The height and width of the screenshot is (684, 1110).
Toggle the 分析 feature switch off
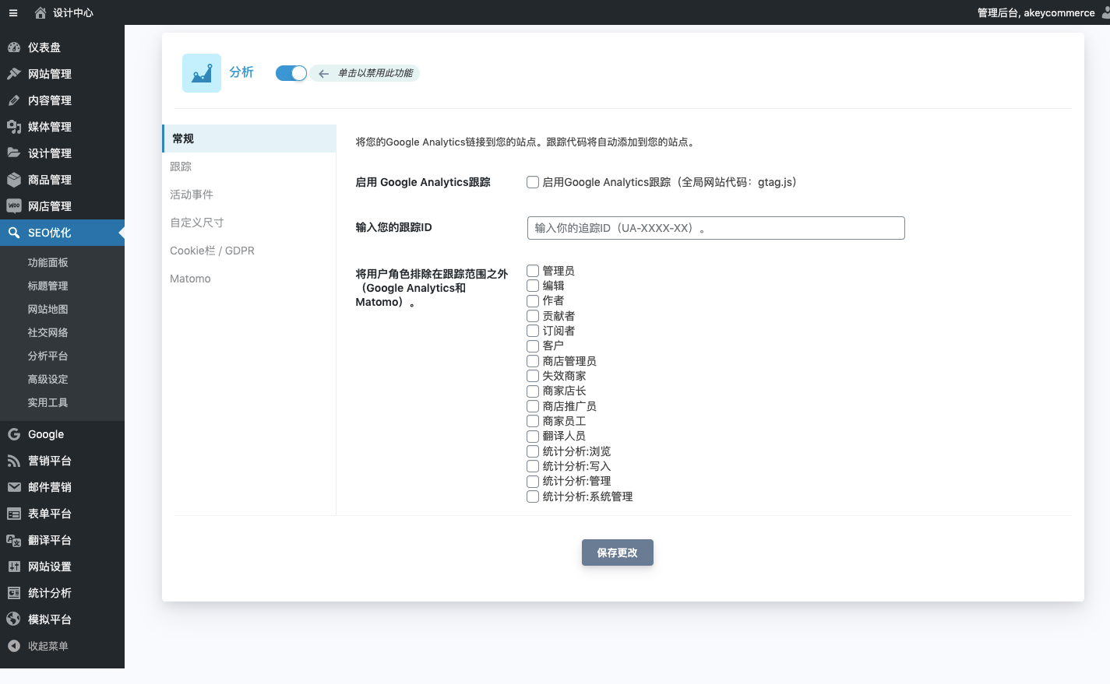click(291, 73)
